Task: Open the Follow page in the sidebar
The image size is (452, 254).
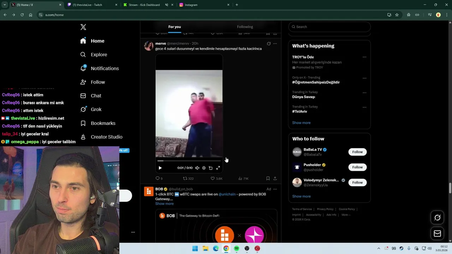Action: pyautogui.click(x=93, y=82)
